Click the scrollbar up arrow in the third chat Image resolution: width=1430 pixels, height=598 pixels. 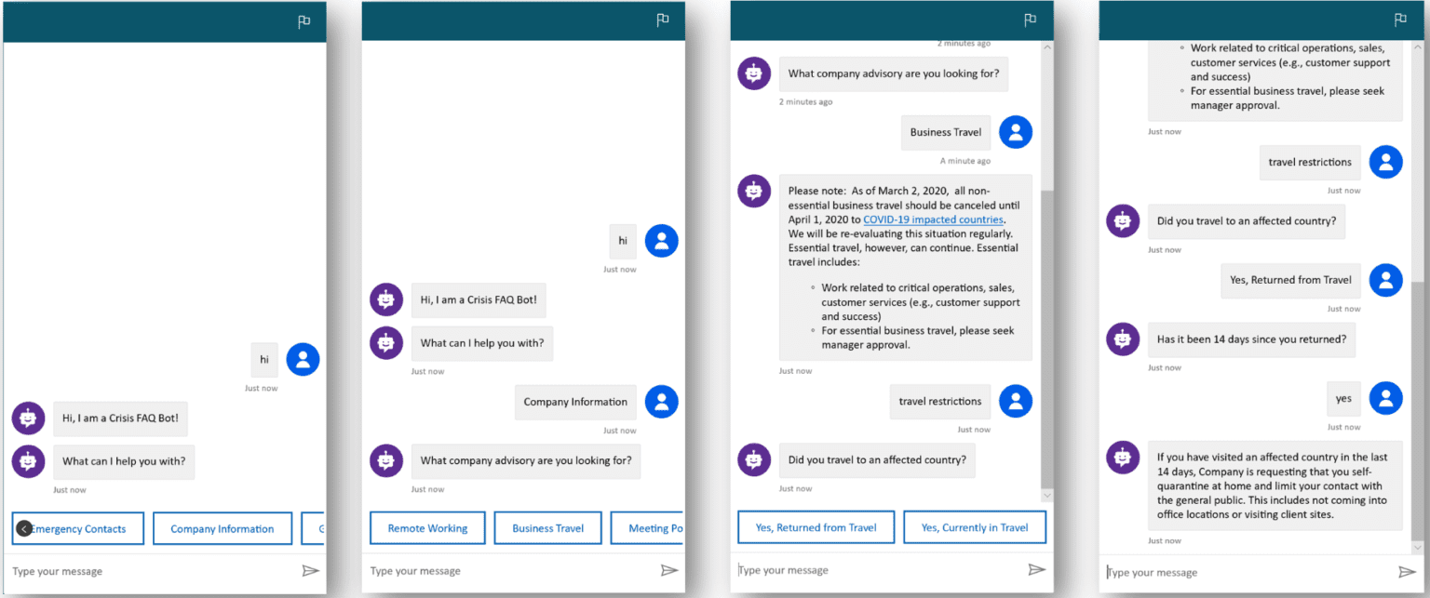tap(1046, 47)
